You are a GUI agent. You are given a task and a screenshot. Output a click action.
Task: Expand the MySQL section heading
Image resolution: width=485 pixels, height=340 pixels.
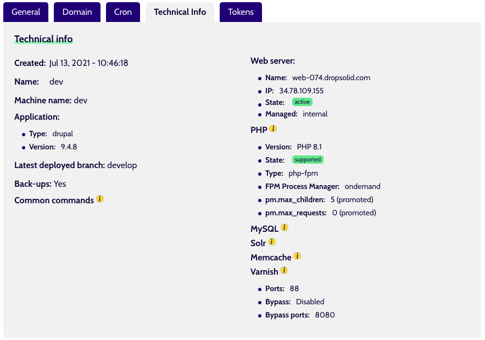pyautogui.click(x=264, y=229)
